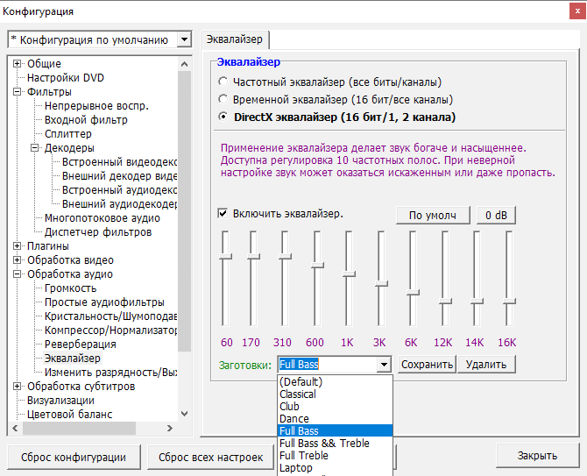Expand the Общие tree node

pyautogui.click(x=17, y=64)
